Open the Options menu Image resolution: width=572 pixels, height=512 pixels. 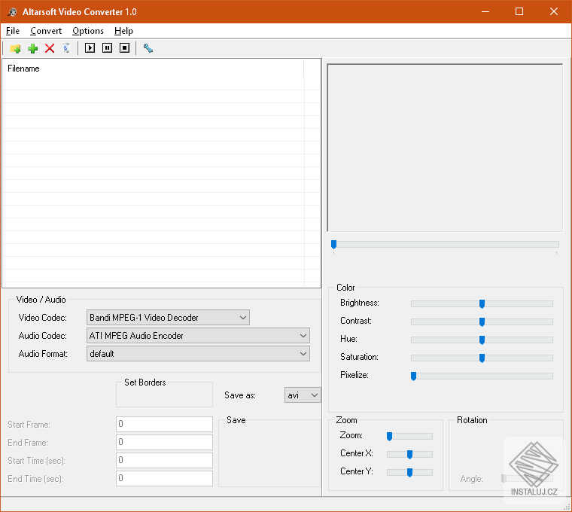coord(88,31)
